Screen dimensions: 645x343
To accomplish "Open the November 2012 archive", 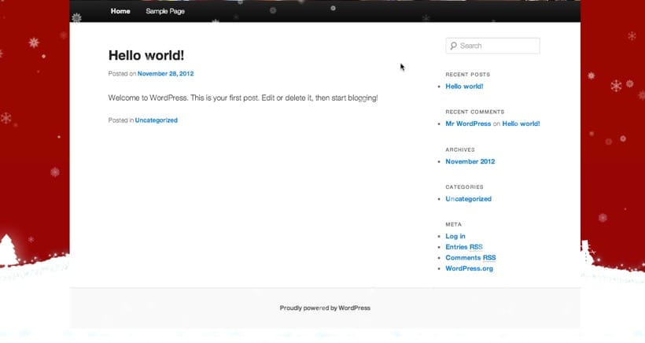I will coord(470,161).
